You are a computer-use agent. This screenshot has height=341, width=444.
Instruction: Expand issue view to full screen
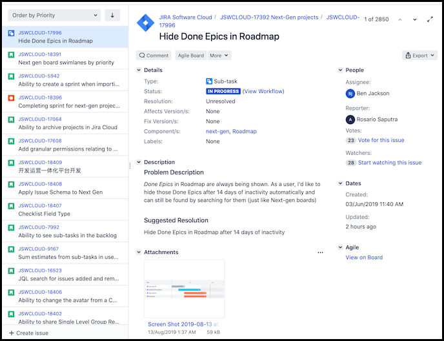point(430,19)
